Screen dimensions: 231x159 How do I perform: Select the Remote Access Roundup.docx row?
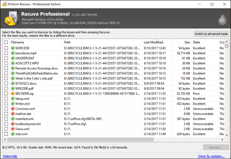coord(113,68)
